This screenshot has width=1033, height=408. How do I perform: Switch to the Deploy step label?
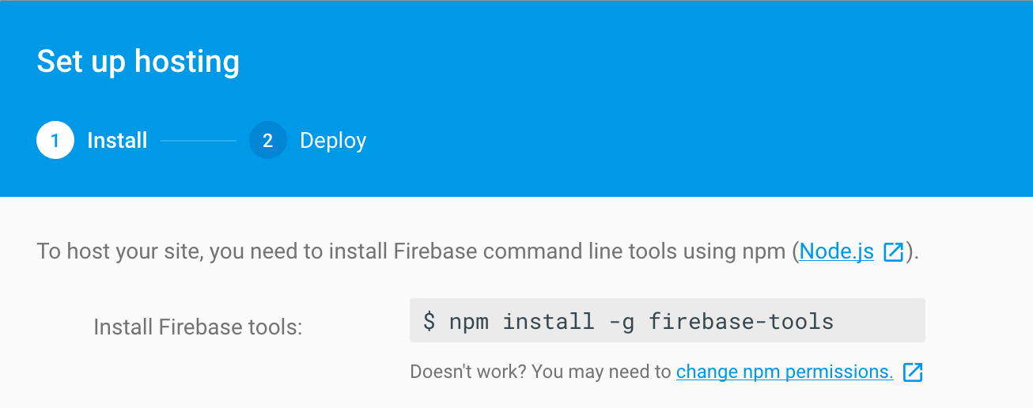333,141
